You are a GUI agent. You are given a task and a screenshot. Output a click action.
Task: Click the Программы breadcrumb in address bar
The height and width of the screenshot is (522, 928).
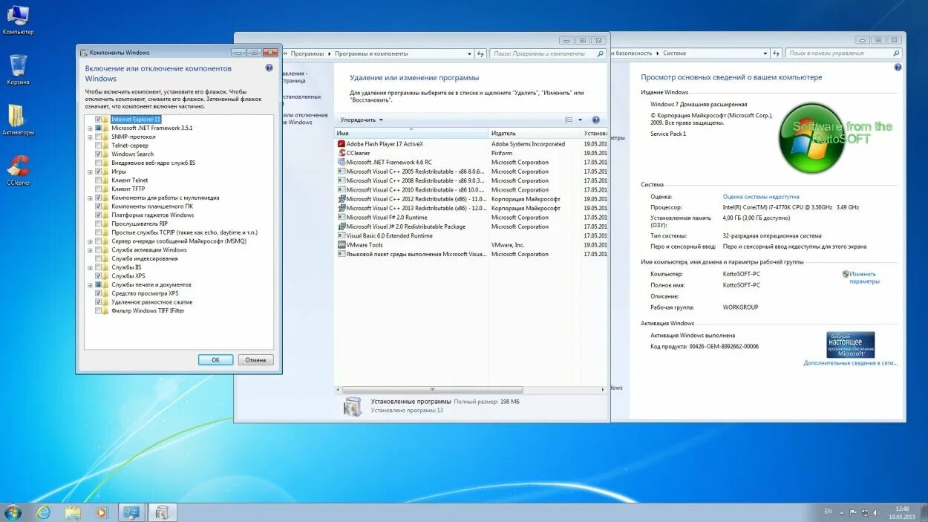[x=307, y=53]
